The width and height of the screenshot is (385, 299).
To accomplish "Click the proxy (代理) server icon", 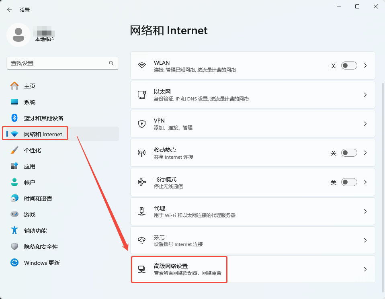I will [x=142, y=211].
